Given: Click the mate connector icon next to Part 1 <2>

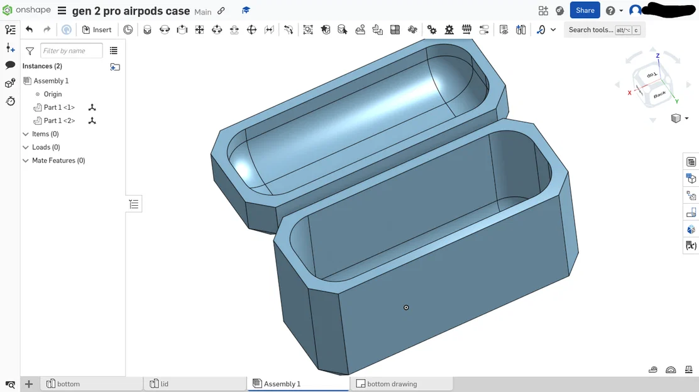Looking at the screenshot, I should click(92, 120).
